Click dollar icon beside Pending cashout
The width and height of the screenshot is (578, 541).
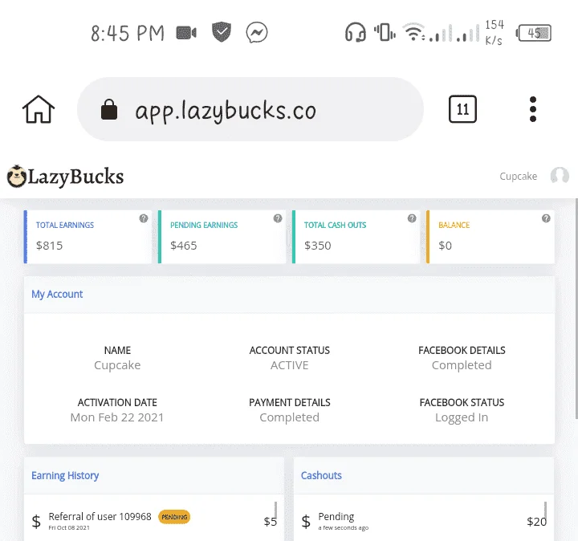[x=306, y=521]
